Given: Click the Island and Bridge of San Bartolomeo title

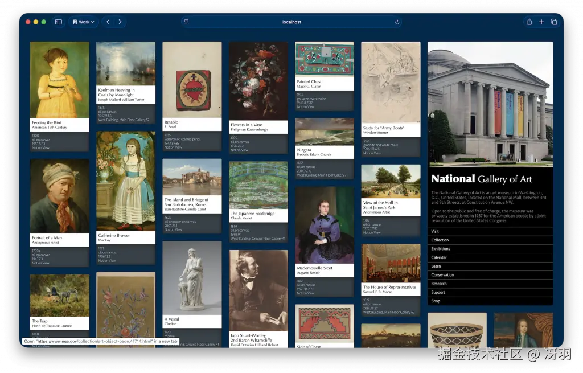Looking at the screenshot, I should click(186, 202).
